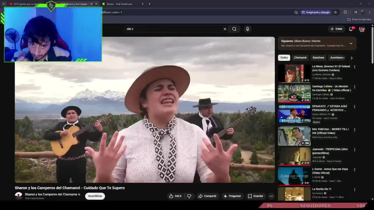Image resolution: width=374 pixels, height=210 pixels.
Task: Open the YouTube notifications bell
Action: (x=351, y=29)
